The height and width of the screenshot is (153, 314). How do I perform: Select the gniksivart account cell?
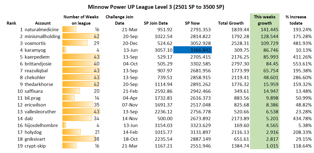point(35,139)
